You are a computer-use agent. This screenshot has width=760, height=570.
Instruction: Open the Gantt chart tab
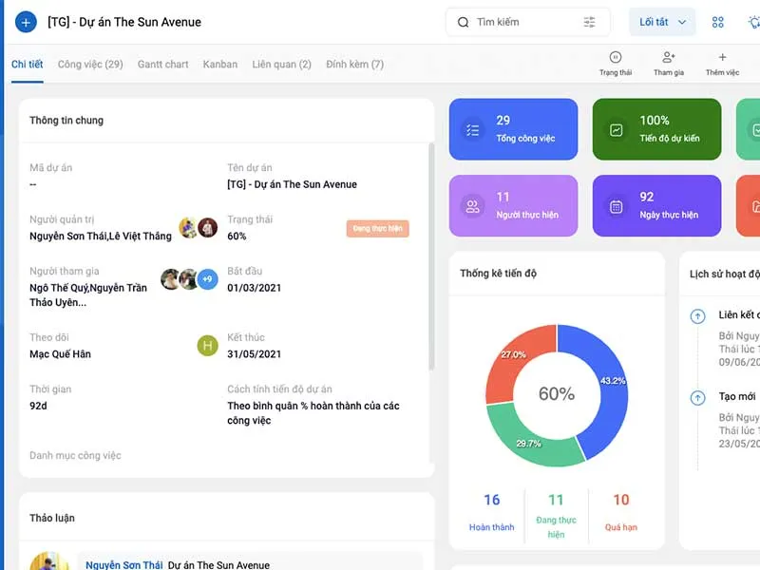(x=162, y=65)
